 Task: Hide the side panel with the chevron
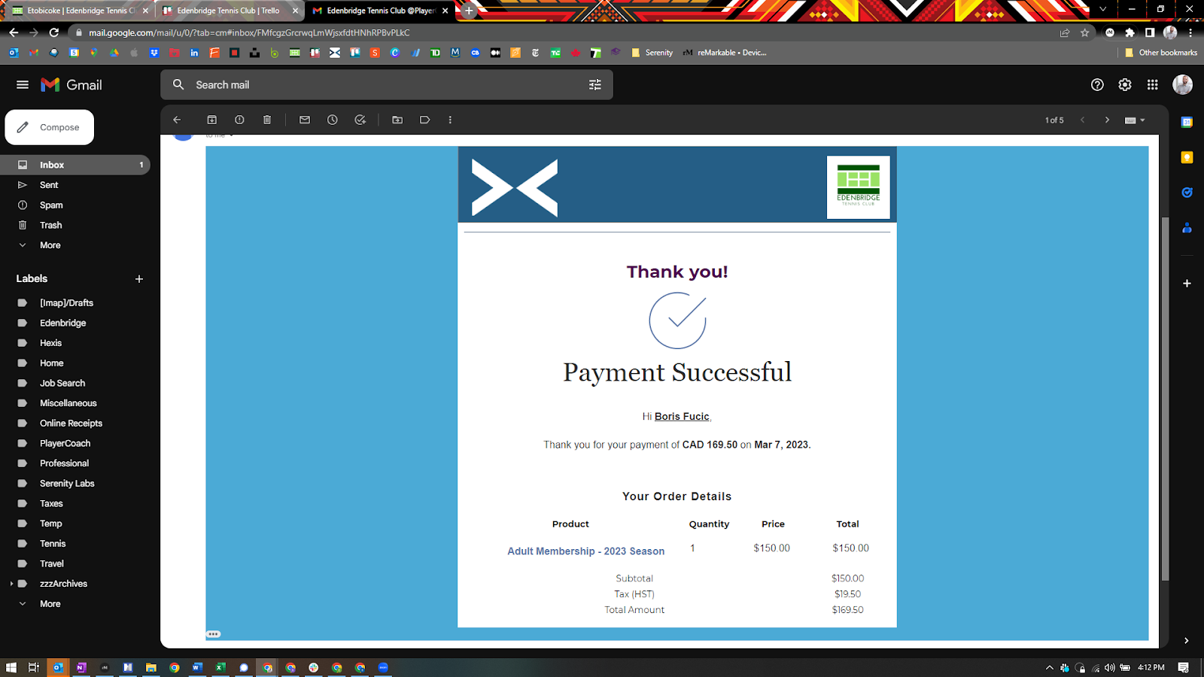pyautogui.click(x=1187, y=641)
